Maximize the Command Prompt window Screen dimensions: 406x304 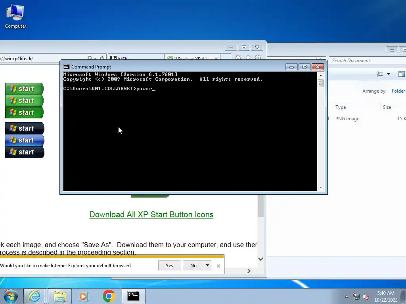(x=304, y=67)
